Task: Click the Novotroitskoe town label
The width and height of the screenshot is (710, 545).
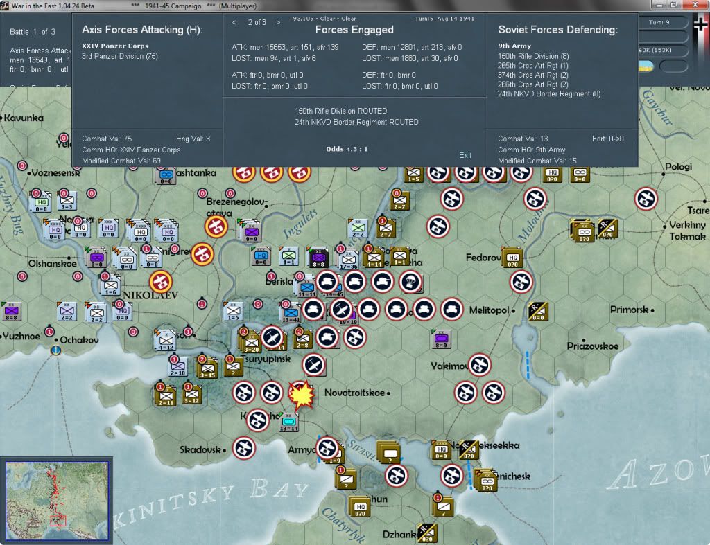Action: coord(354,393)
